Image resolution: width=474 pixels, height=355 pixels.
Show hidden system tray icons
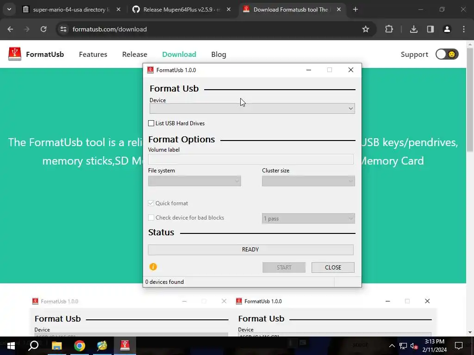point(392,346)
